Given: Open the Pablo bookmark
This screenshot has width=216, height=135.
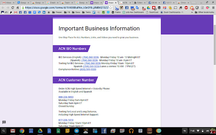Looking at the screenshot, I should click(x=116, y=12).
